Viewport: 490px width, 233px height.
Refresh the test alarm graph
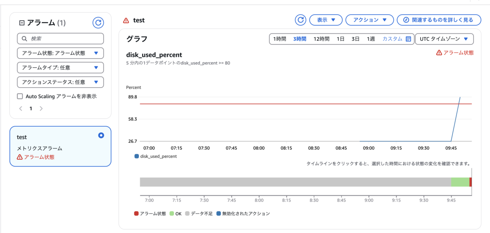[x=301, y=20]
